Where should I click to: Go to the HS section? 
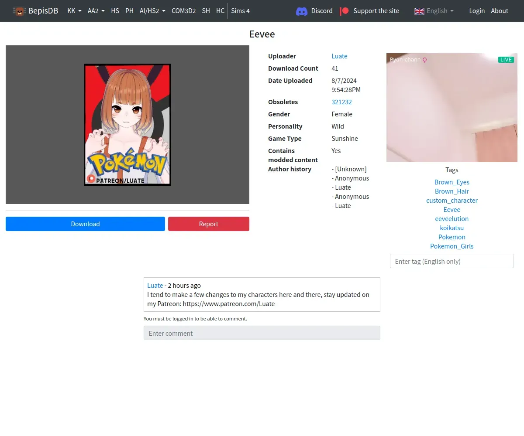(115, 11)
